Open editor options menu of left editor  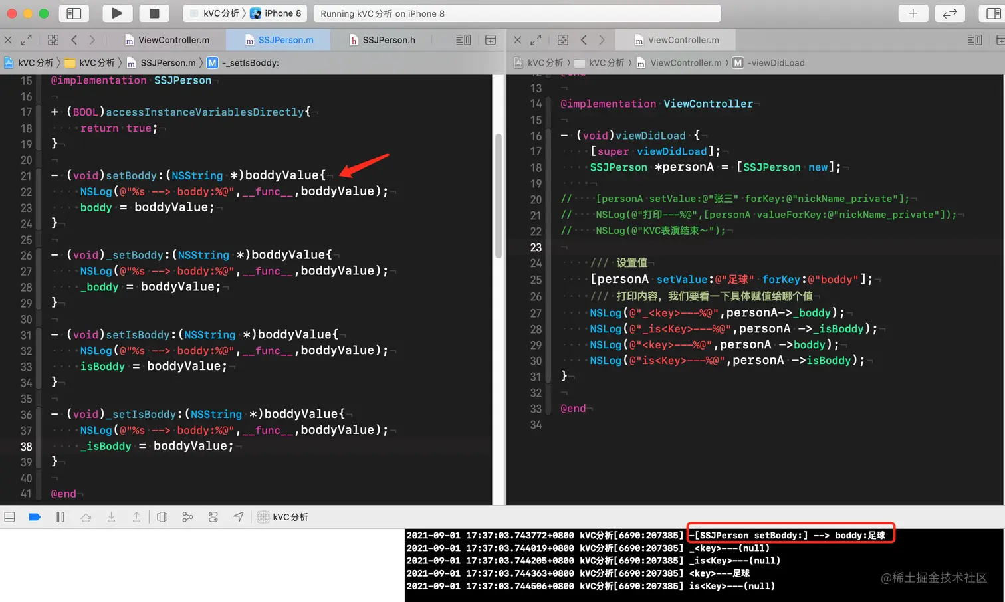[x=463, y=40]
